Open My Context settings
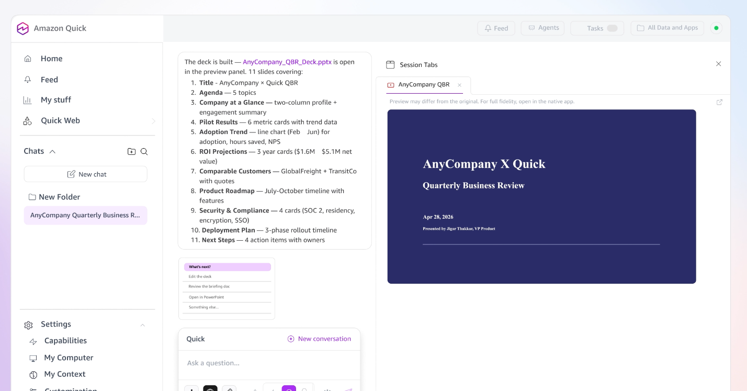Screen dimensions: 747x391 coord(65,374)
